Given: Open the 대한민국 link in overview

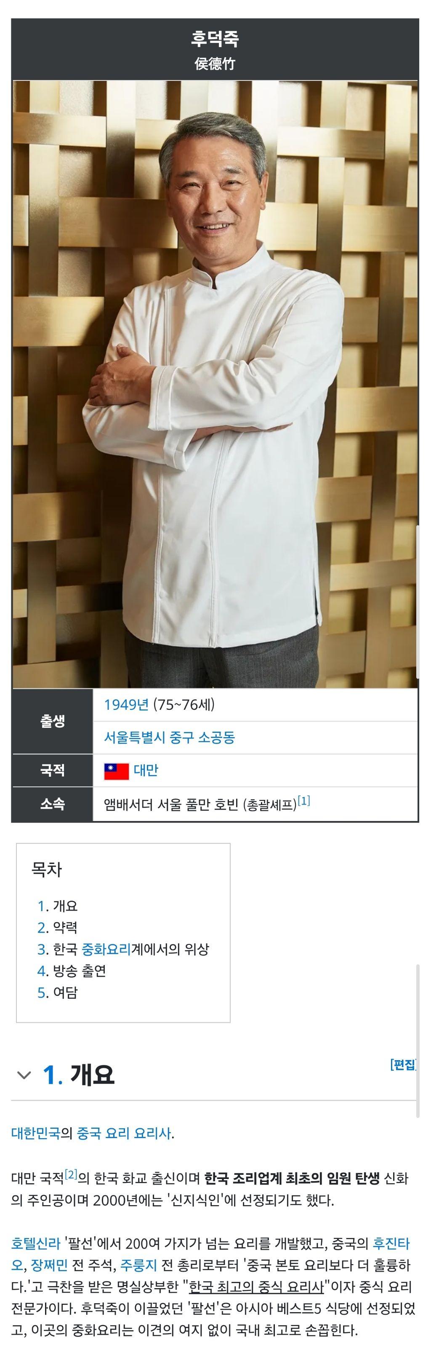Looking at the screenshot, I should click(x=35, y=1134).
